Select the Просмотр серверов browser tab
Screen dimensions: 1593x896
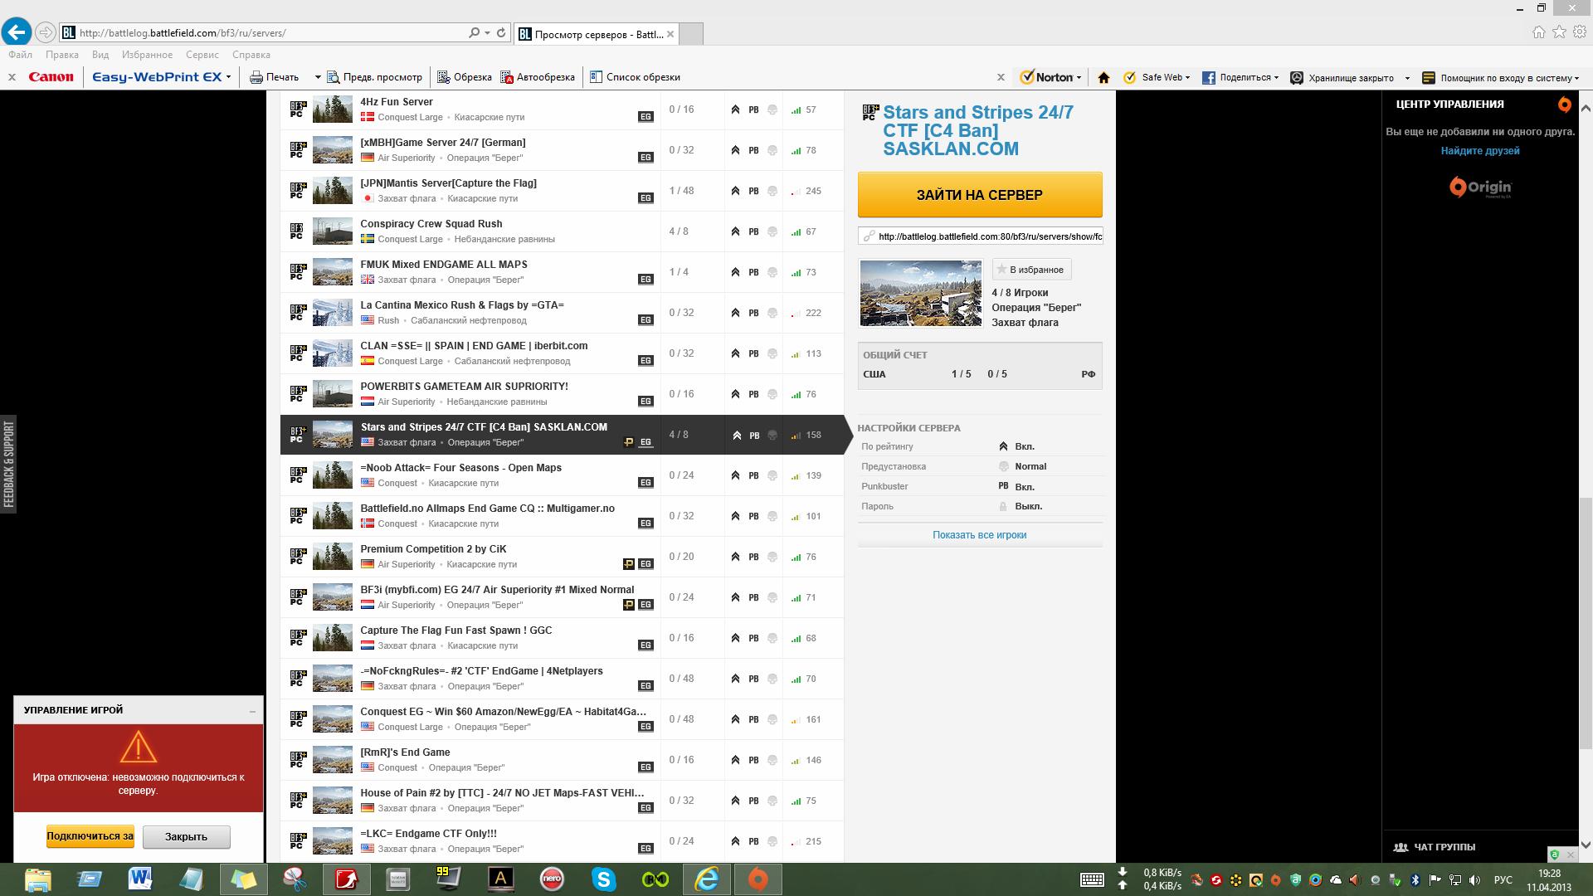[597, 34]
